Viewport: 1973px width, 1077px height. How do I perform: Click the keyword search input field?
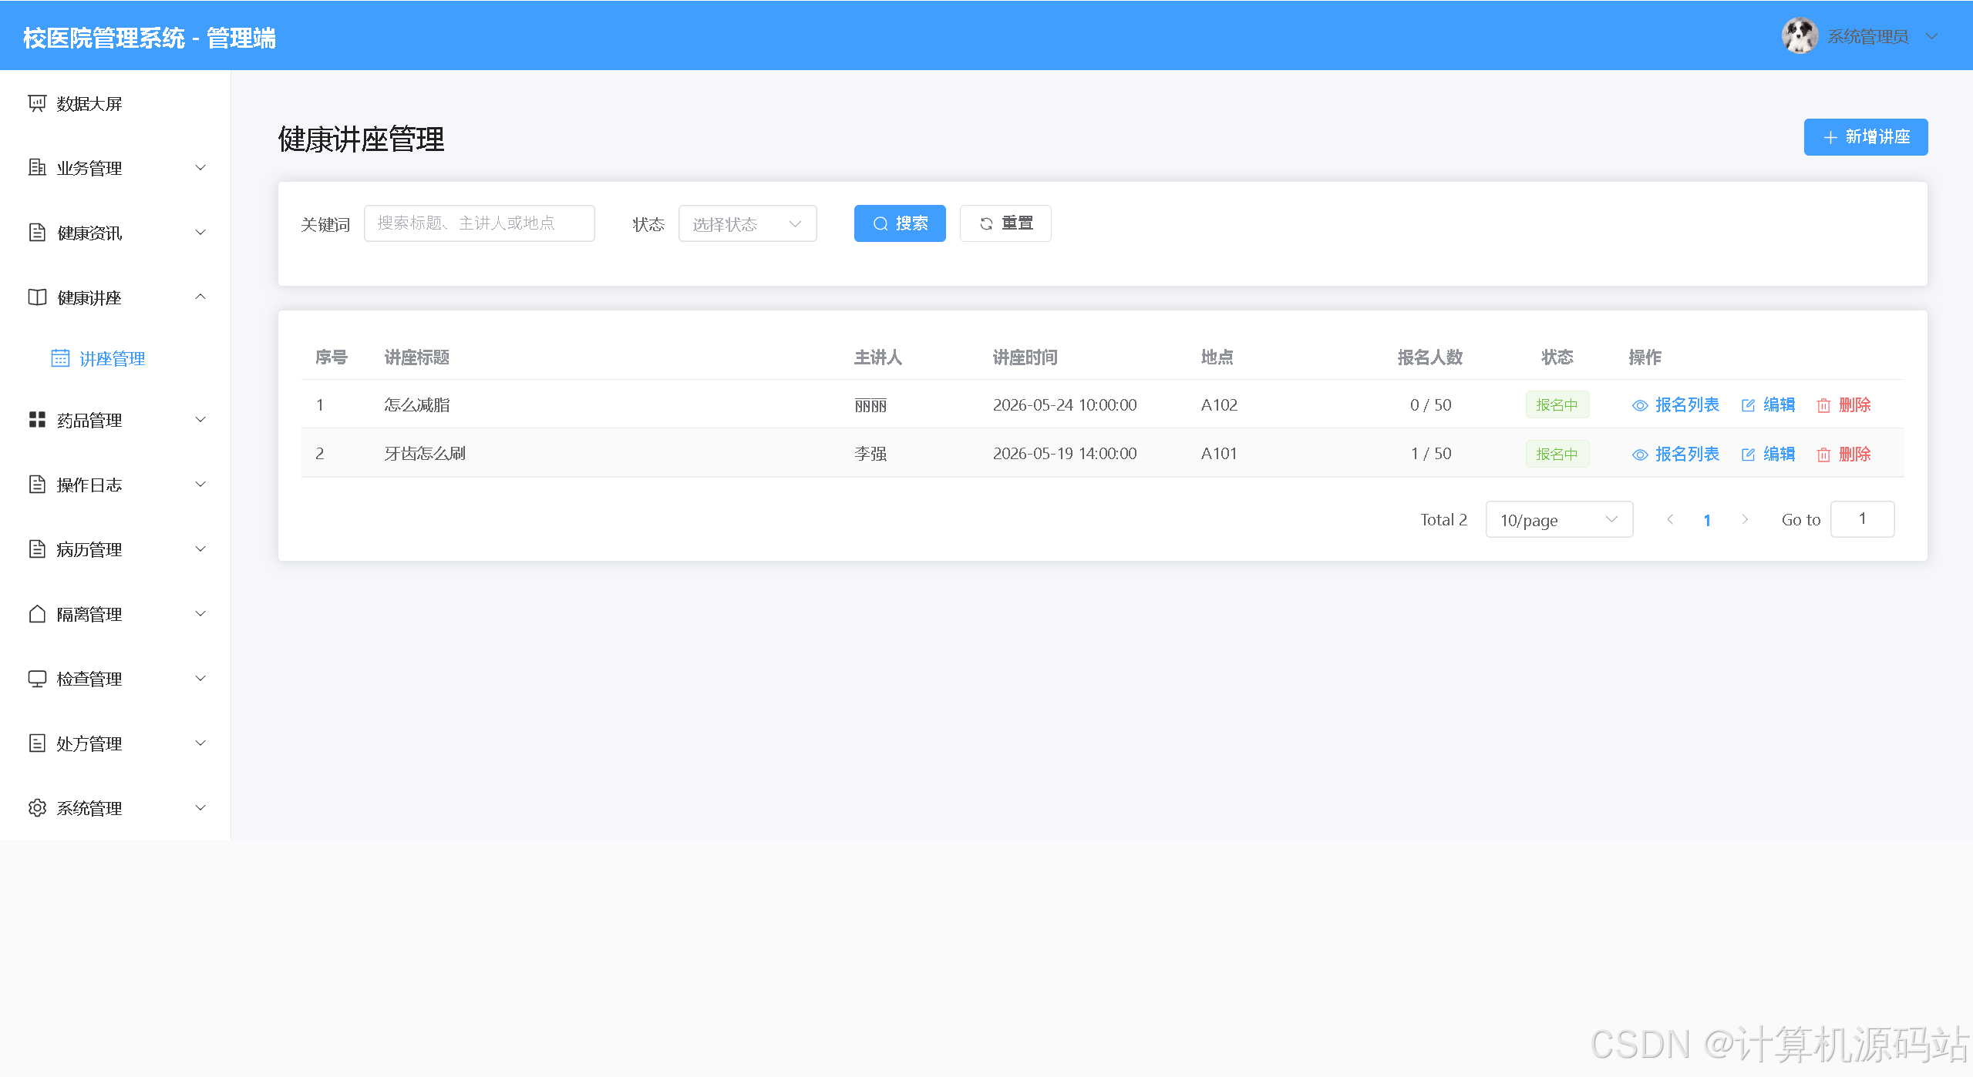coord(480,223)
